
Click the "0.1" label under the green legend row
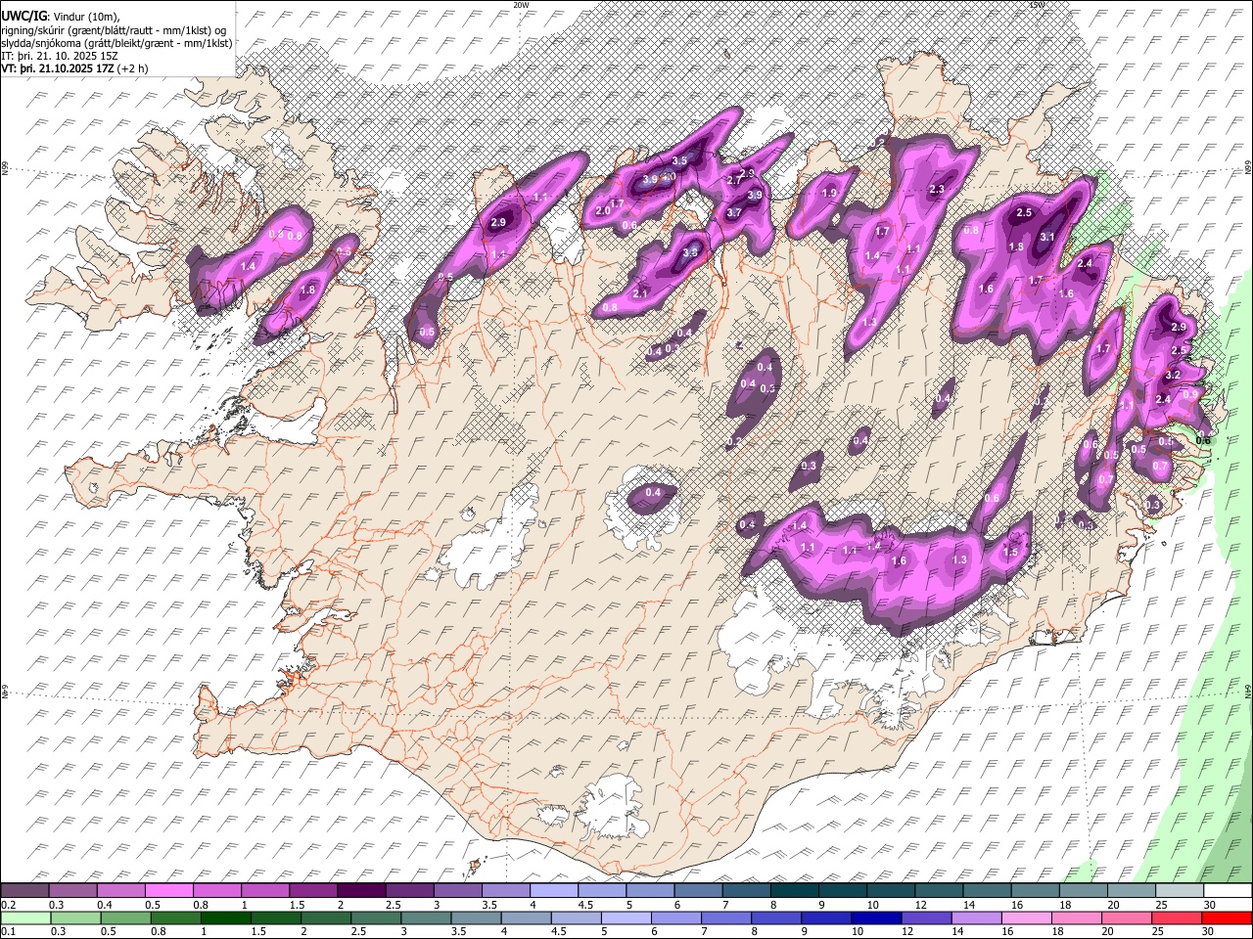coord(9,931)
